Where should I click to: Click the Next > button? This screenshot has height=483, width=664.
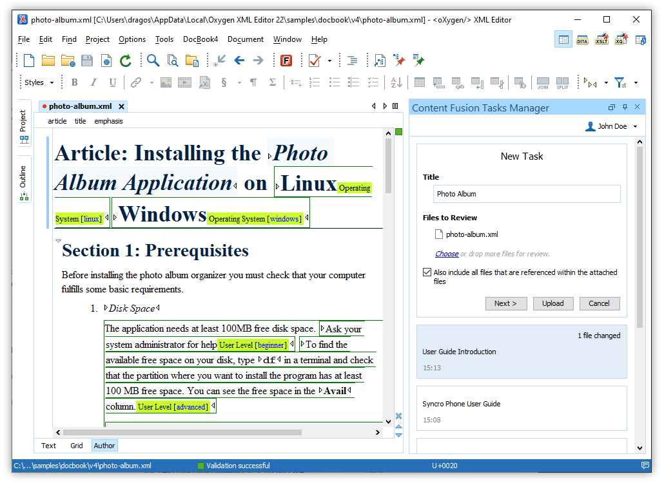click(506, 303)
